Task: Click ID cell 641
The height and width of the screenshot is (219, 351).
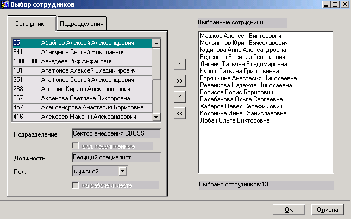Action: [27, 52]
